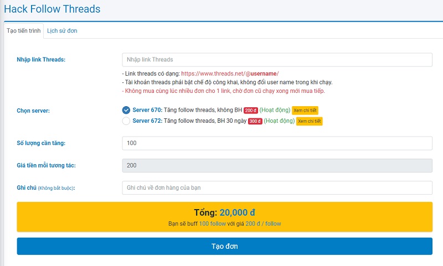Select Server 672 radio option
The image size is (443, 266).
(x=126, y=121)
